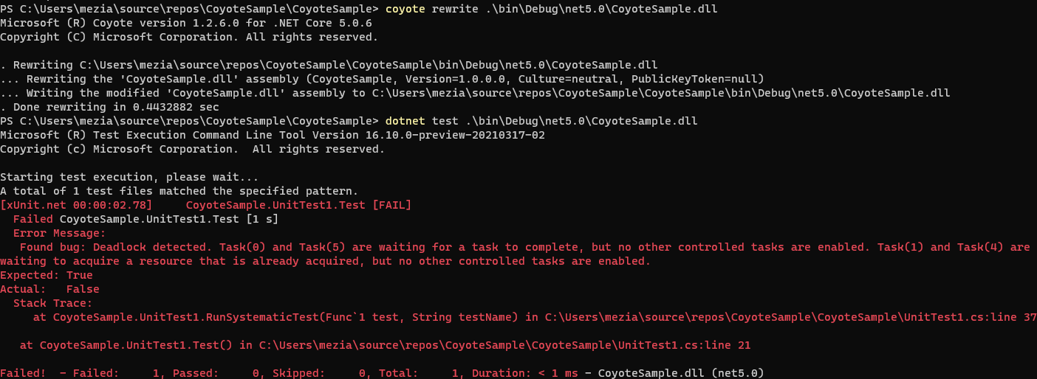
Task: Click the 'Actual: False' line
Action: (x=49, y=289)
